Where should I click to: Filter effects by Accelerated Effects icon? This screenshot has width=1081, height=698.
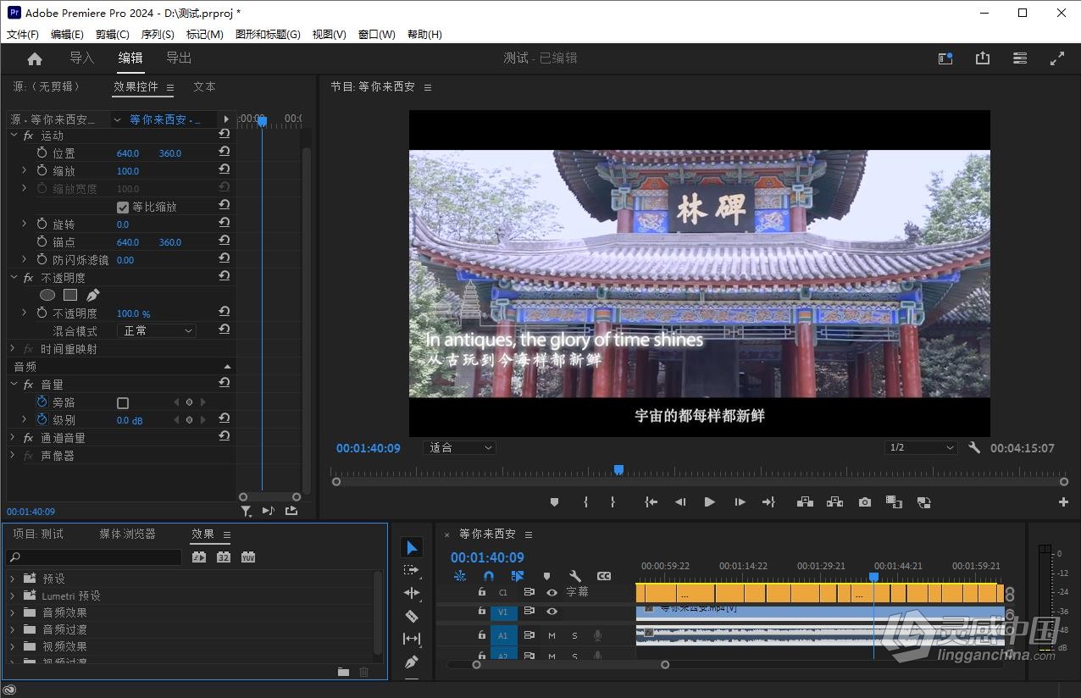point(199,557)
